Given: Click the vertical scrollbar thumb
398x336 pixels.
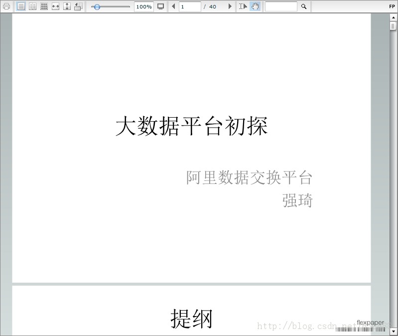Looking at the screenshot, I should pyautogui.click(x=393, y=26).
